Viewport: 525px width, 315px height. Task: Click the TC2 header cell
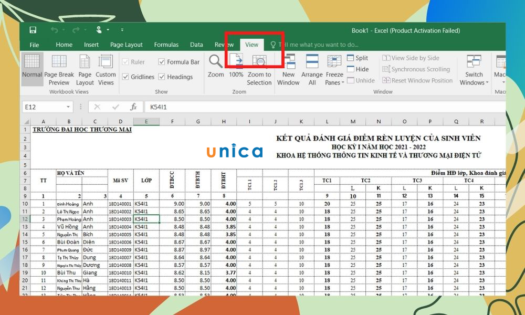pos(365,181)
